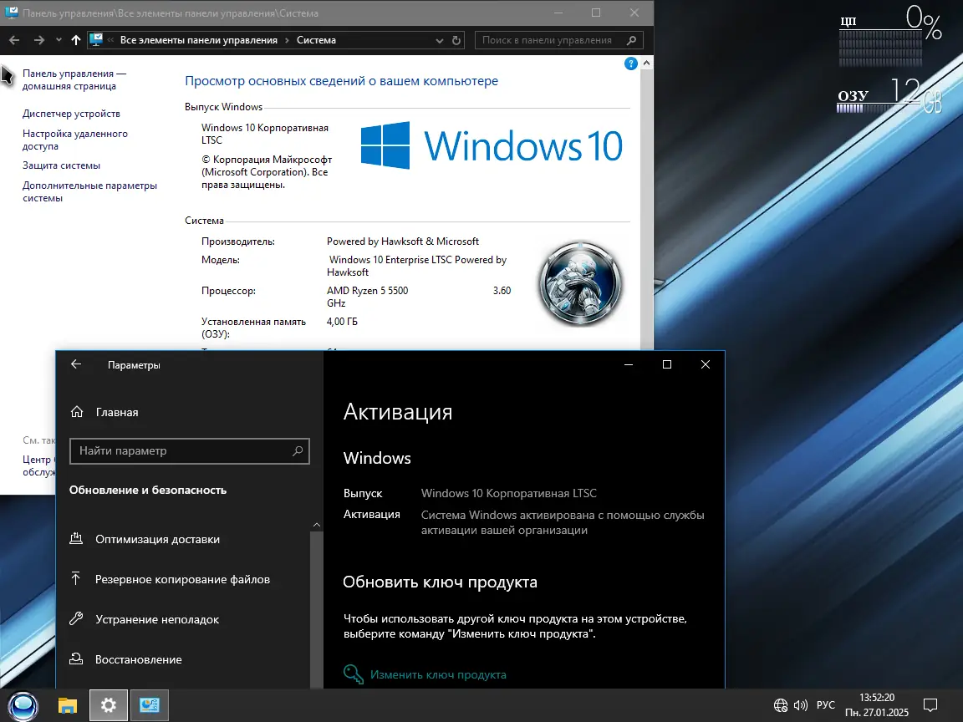Click the RAM usage gadget 'ОЗУ'

click(x=890, y=95)
